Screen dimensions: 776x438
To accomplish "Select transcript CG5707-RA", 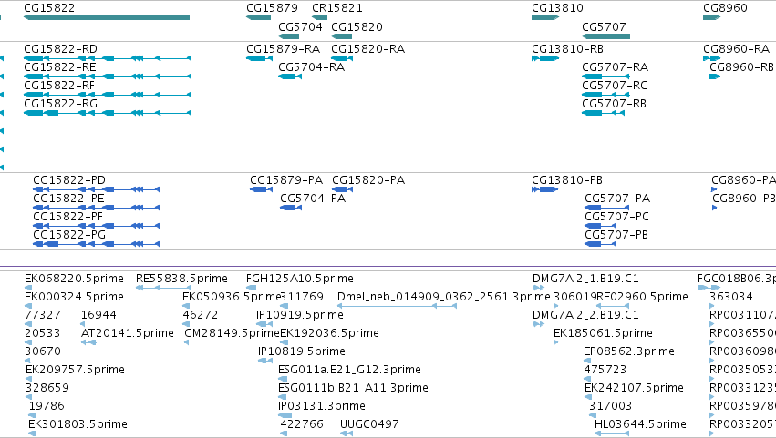I will [x=605, y=76].
